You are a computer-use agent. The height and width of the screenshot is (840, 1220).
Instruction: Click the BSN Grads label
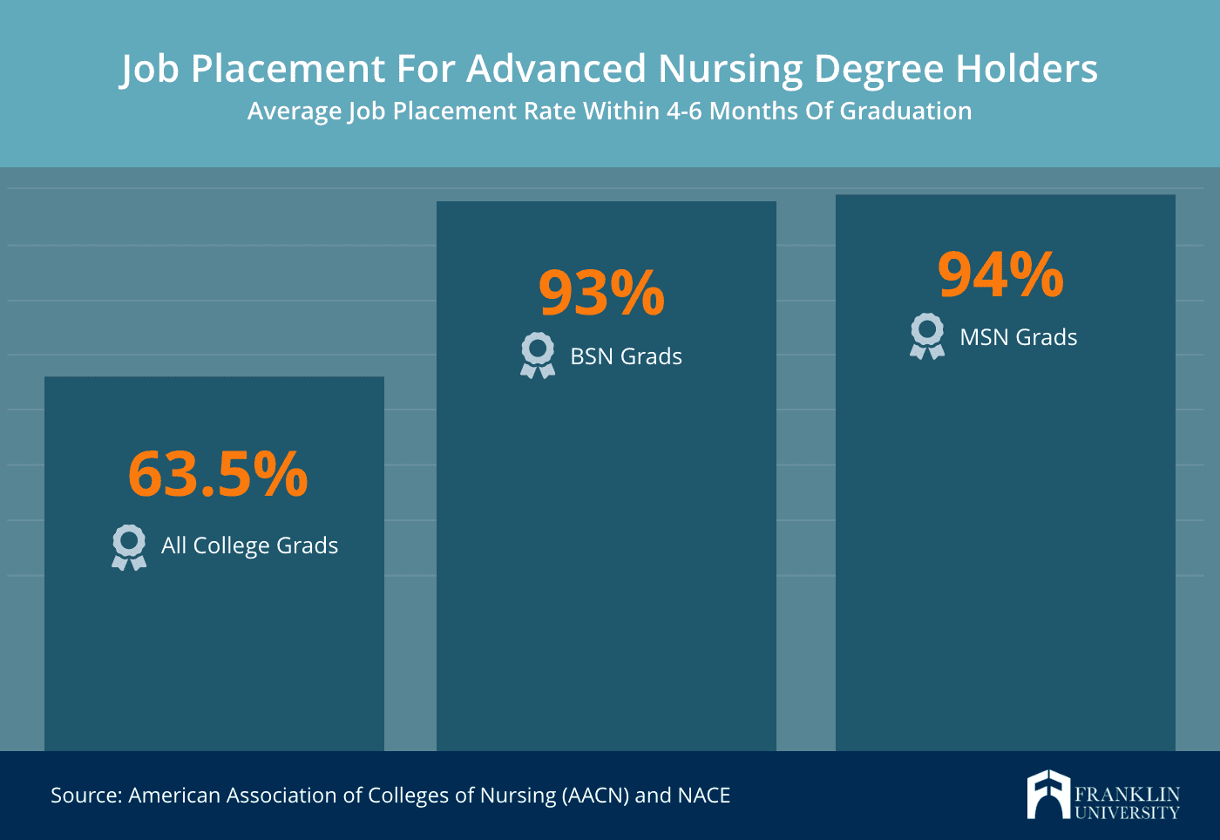626,356
